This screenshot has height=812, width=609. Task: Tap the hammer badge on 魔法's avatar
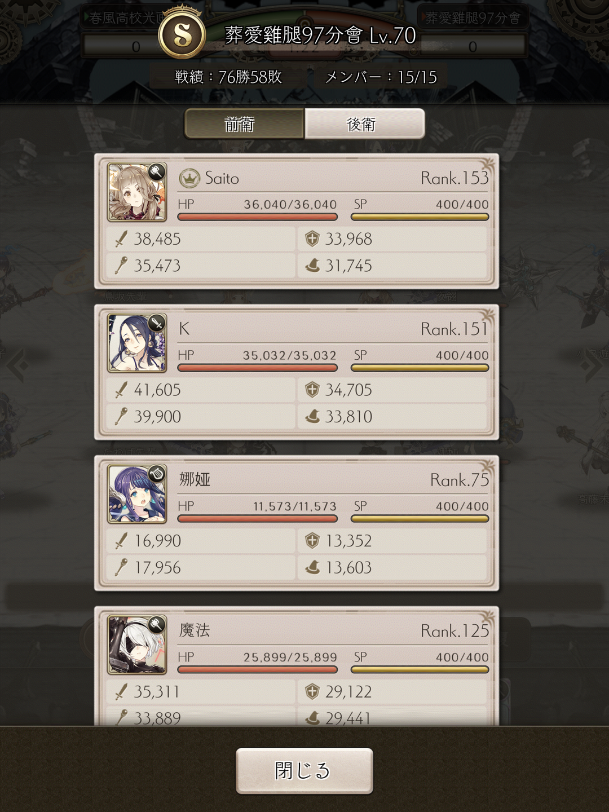click(157, 624)
